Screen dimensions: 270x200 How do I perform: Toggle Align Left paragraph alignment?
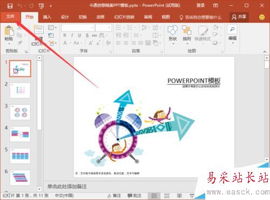coord(118,43)
